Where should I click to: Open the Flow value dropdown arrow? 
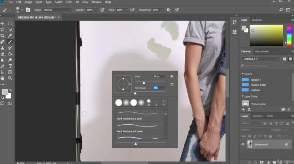[126, 10]
